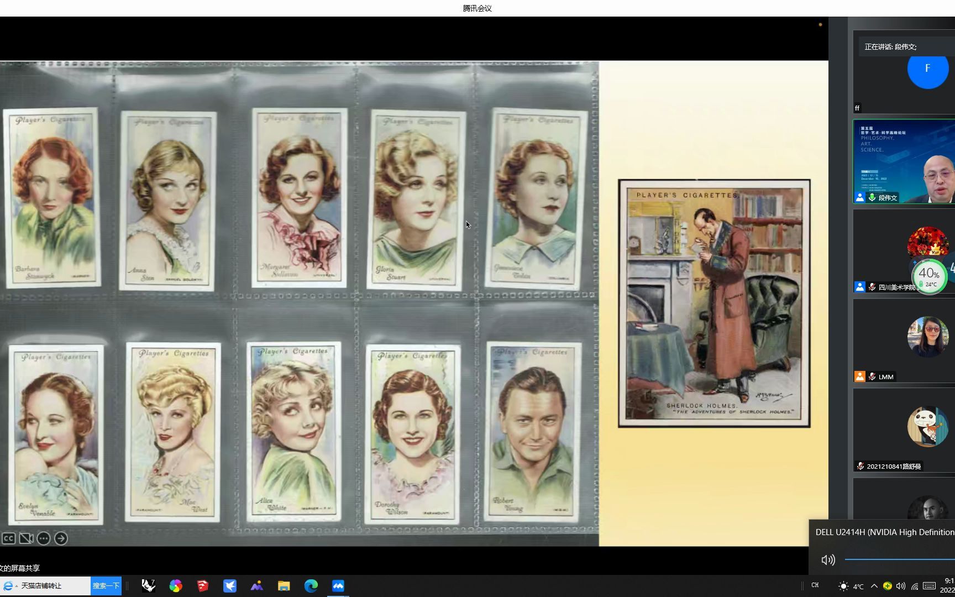This screenshot has height=597, width=955.
Task: Click the Barbara Stanwyck cigarette card
Action: [x=53, y=197]
